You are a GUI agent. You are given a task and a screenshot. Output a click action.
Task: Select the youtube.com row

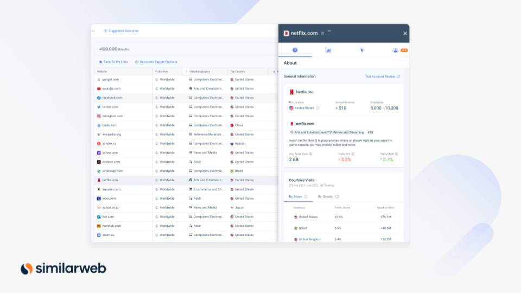tap(111, 88)
